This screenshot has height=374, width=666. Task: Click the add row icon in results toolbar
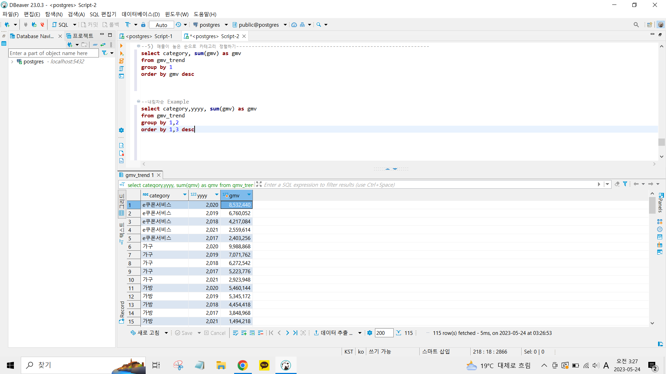click(244, 333)
